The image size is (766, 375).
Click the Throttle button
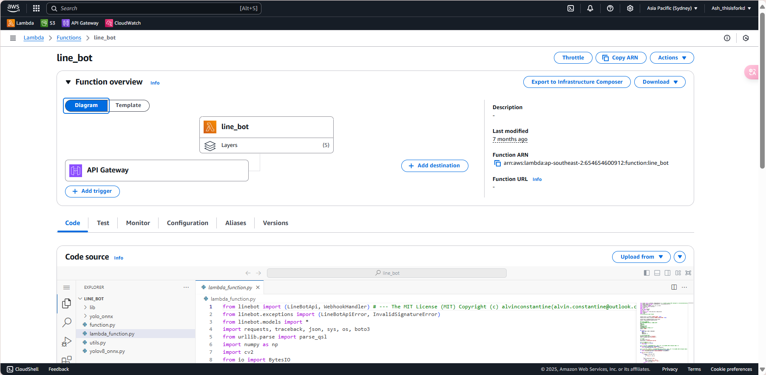tap(573, 58)
